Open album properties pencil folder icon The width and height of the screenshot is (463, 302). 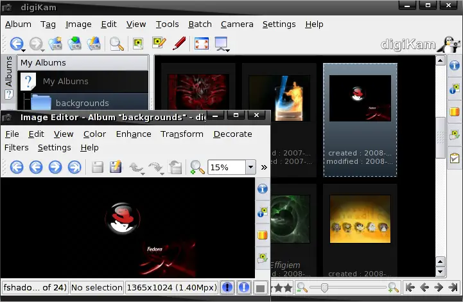[x=94, y=44]
